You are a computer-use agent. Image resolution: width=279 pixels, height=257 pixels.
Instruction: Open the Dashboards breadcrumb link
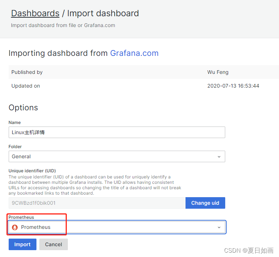[35, 13]
